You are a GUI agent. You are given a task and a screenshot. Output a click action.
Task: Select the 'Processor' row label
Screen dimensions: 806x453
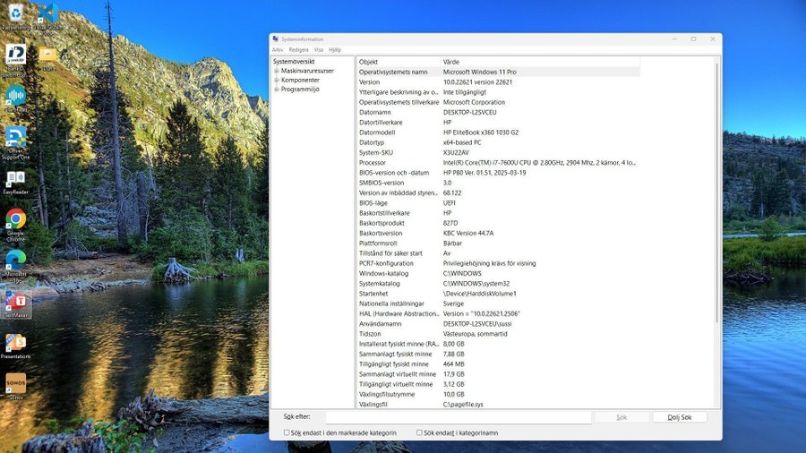373,163
